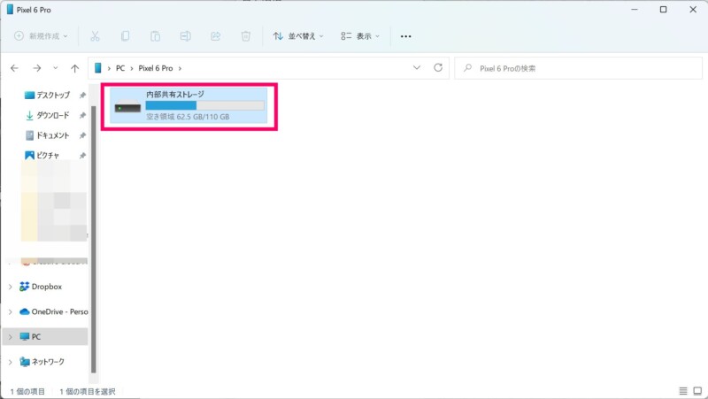Open the 並べ替え sort dropdown

pos(298,36)
